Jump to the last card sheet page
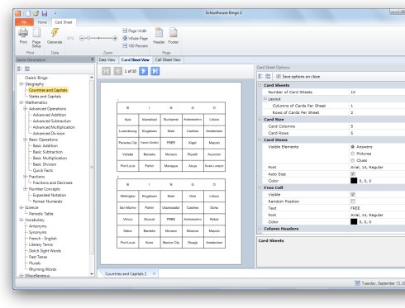Viewport: 405px width, 308px height. click(155, 71)
